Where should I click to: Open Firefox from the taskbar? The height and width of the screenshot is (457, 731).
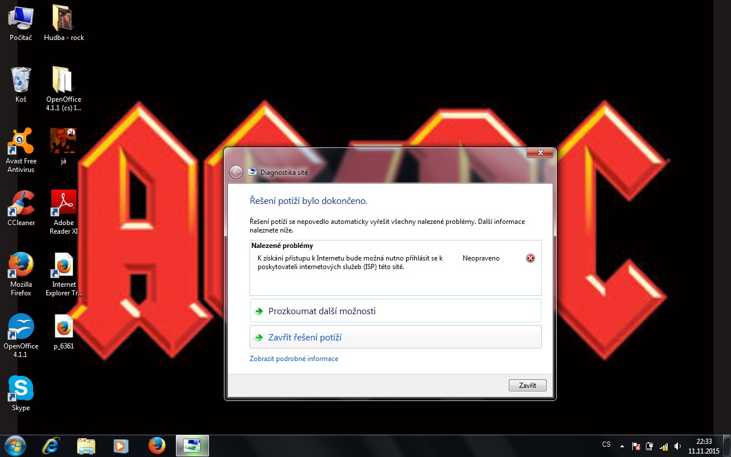point(156,446)
